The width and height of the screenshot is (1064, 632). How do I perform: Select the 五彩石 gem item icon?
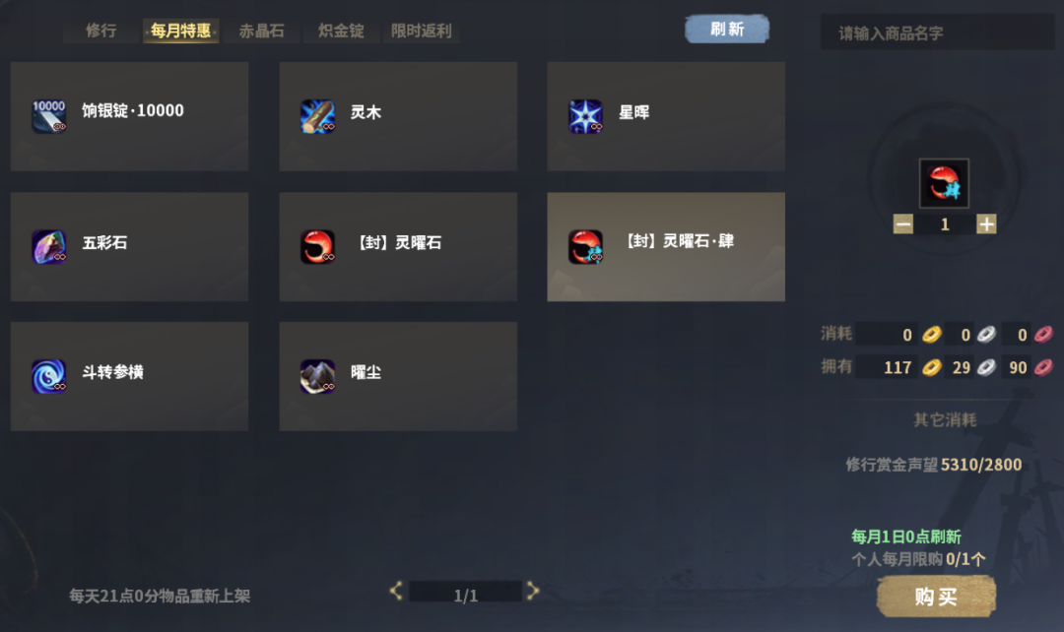coord(49,246)
